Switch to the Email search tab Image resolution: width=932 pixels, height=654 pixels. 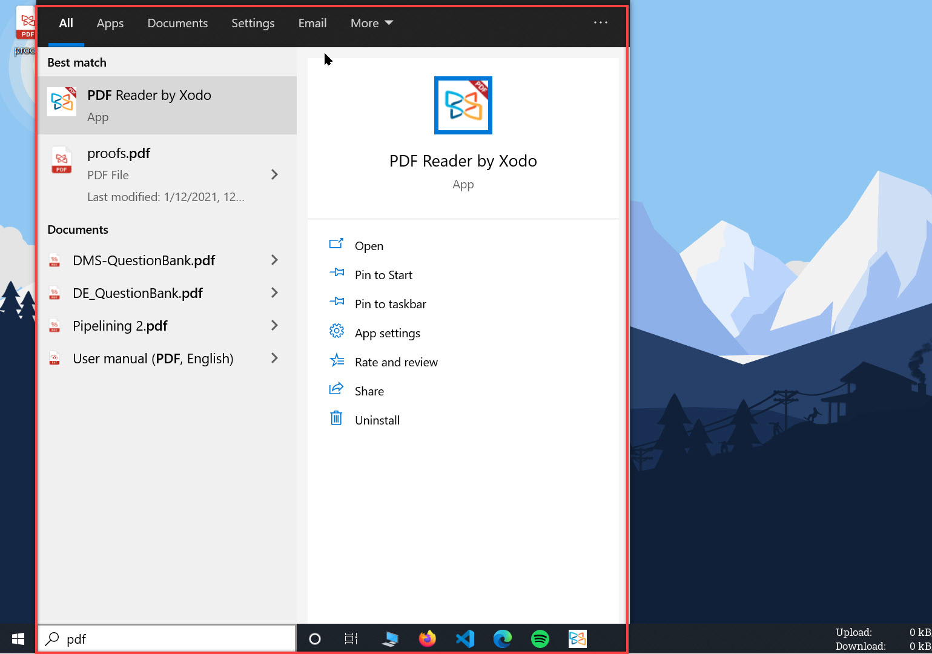[x=312, y=23]
